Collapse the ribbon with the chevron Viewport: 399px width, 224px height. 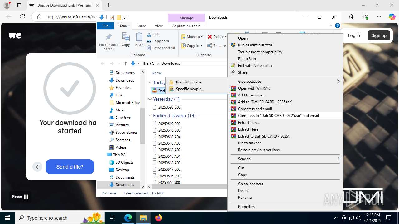coord(331,26)
